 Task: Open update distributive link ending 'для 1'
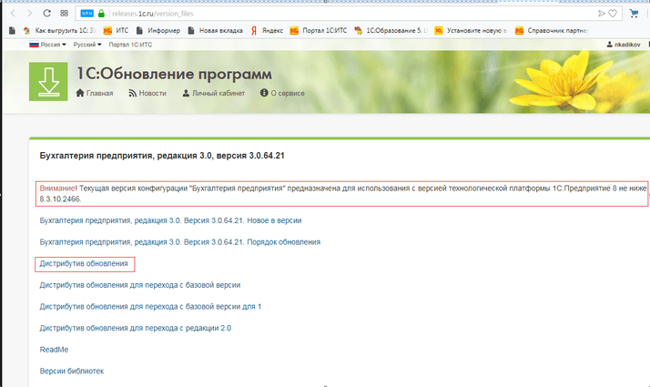pyautogui.click(x=150, y=307)
